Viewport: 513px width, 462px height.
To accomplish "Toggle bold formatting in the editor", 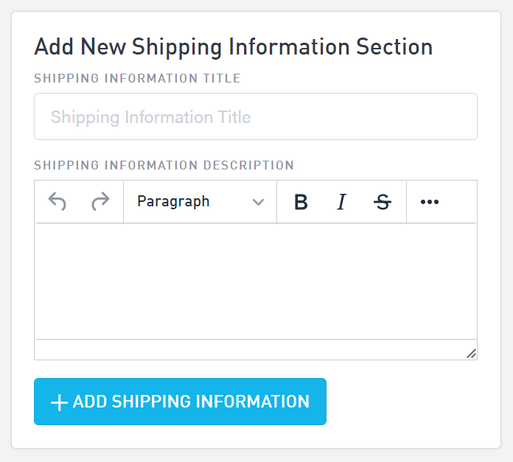I will click(301, 202).
